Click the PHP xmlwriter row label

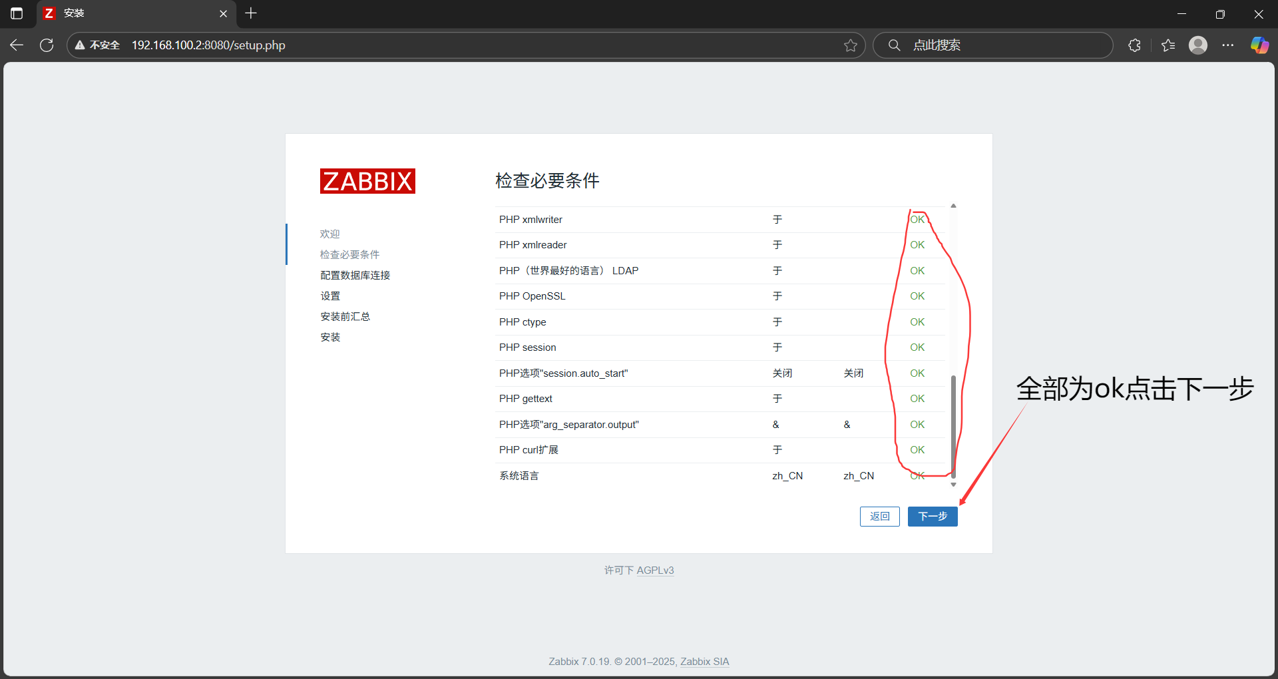[x=531, y=220]
